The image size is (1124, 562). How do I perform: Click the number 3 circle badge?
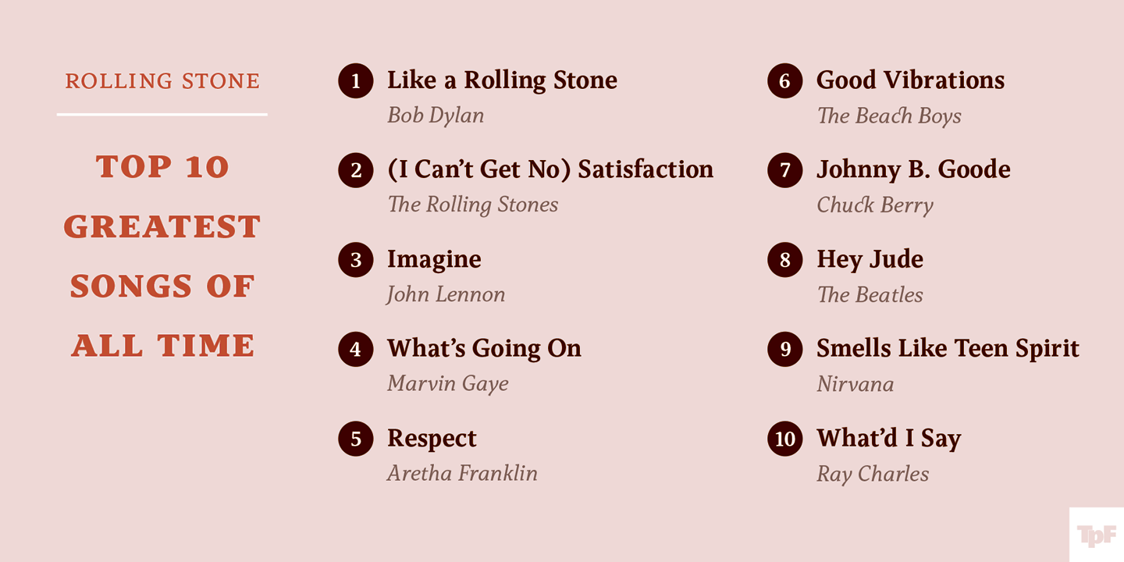[356, 260]
